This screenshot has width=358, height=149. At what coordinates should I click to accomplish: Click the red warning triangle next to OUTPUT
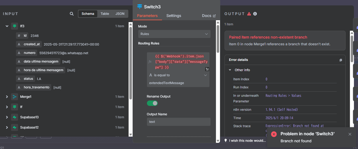(249, 14)
